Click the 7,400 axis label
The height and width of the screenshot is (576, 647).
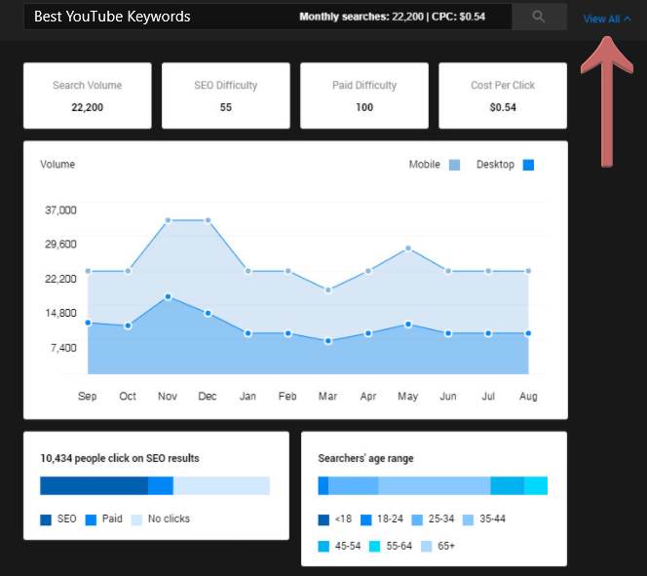click(63, 348)
